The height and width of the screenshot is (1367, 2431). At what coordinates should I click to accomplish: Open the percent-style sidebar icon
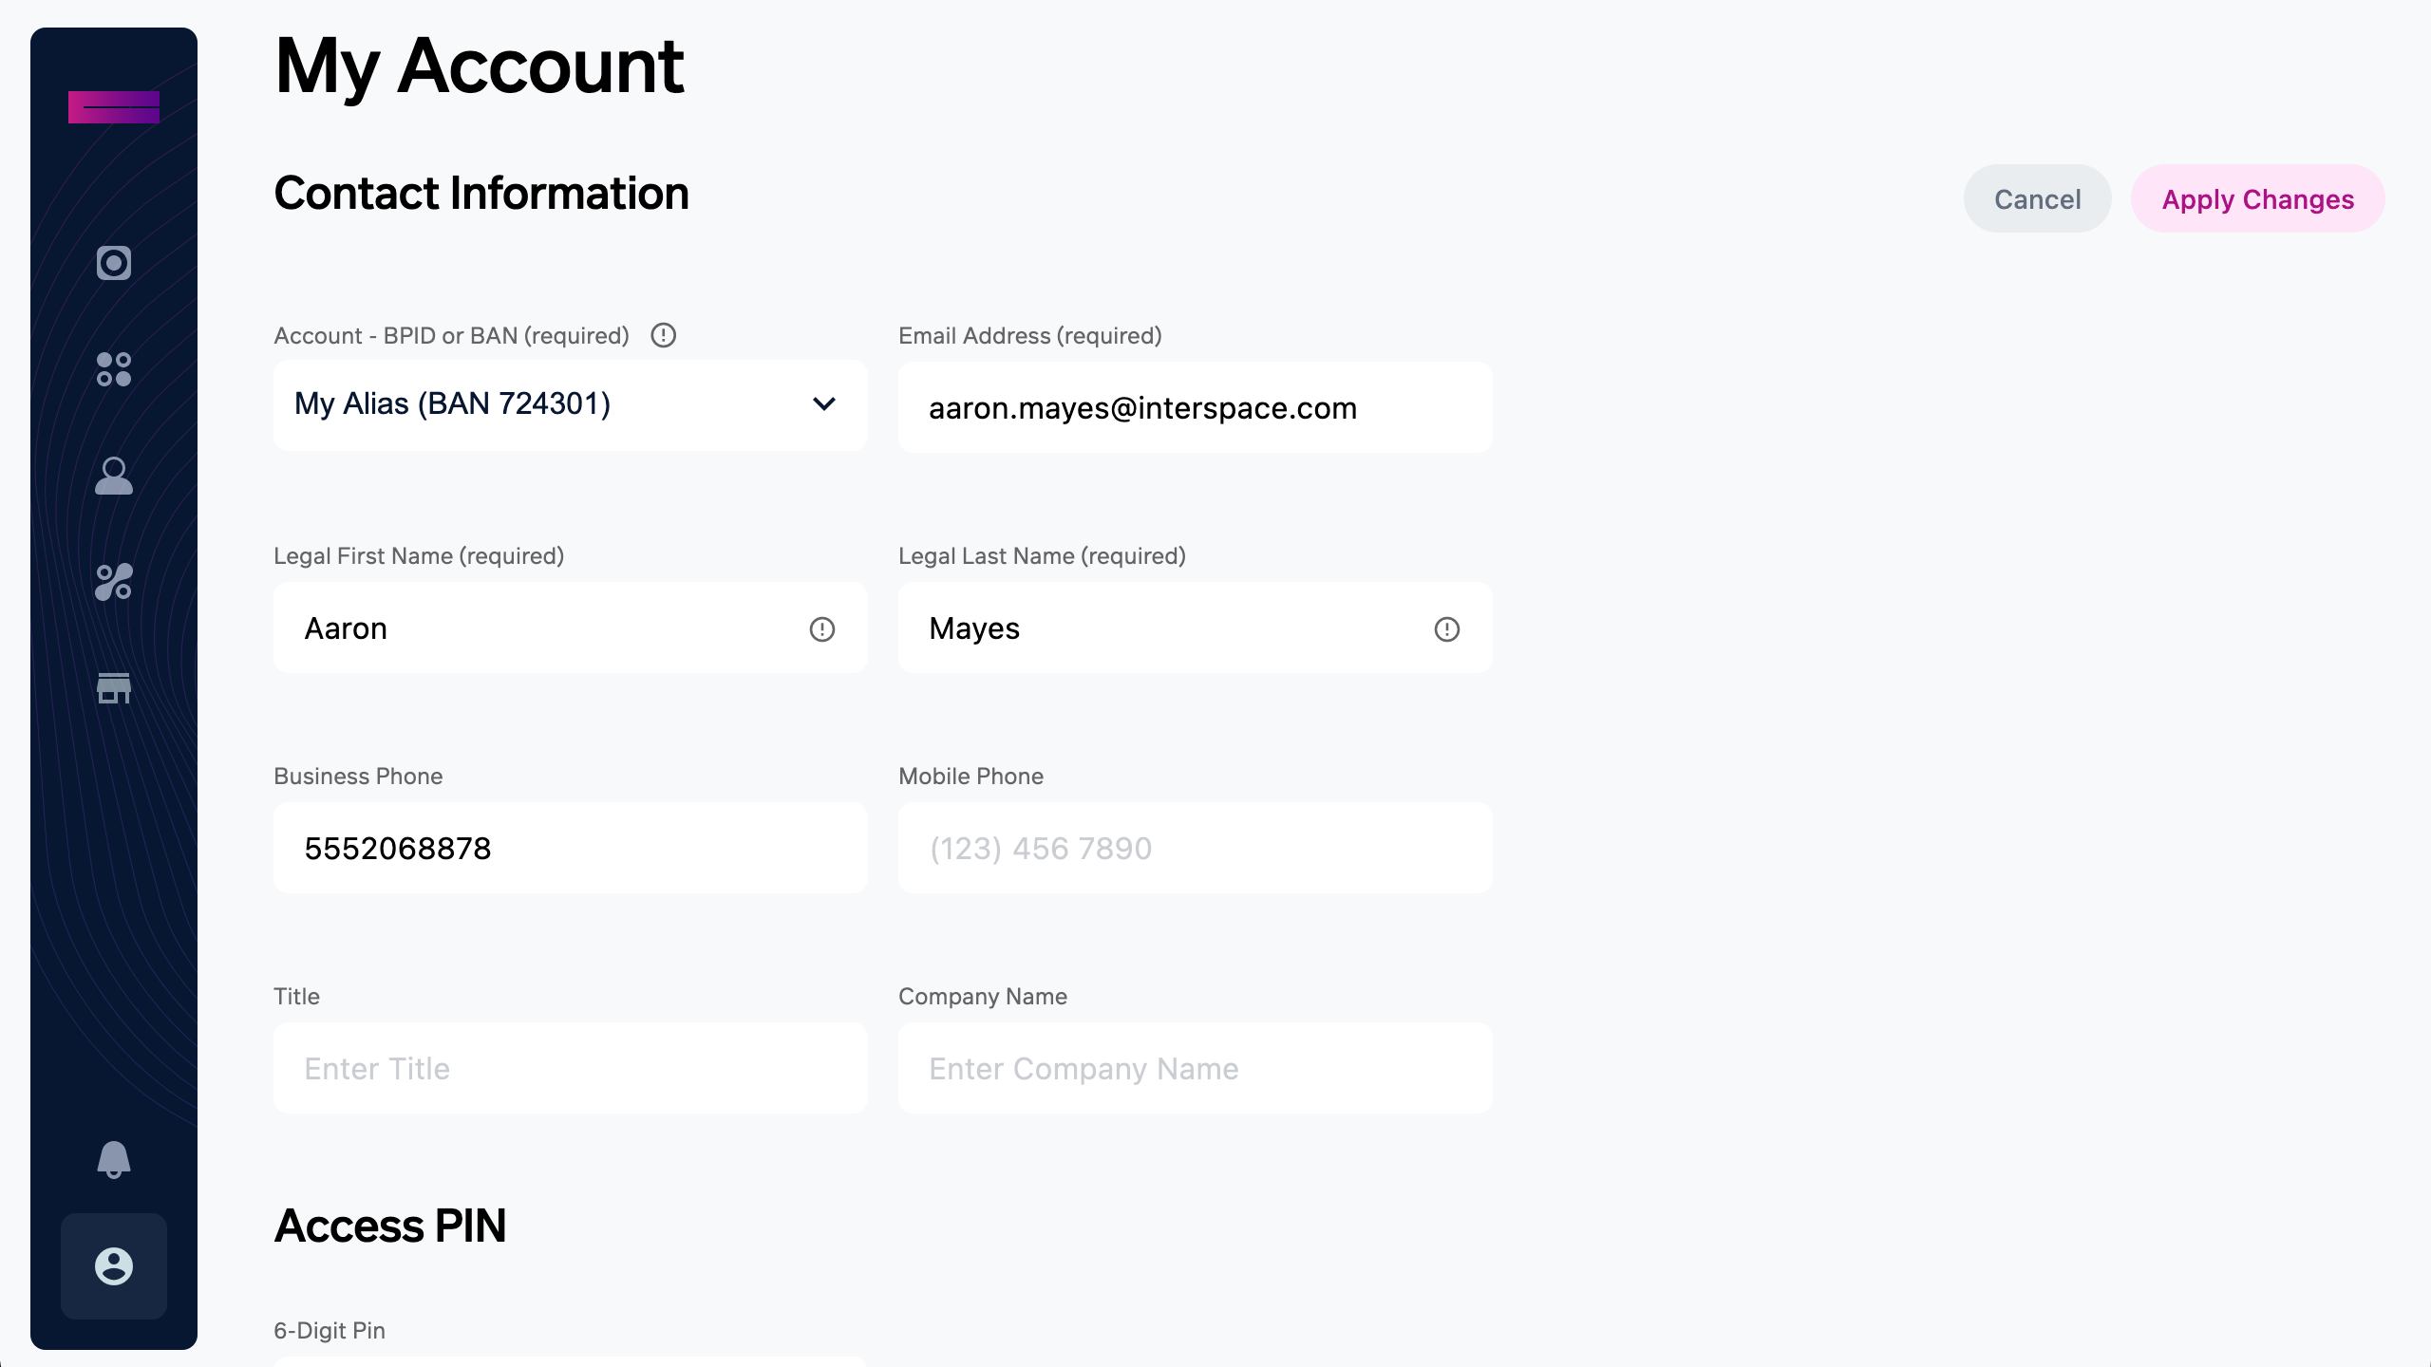(113, 582)
